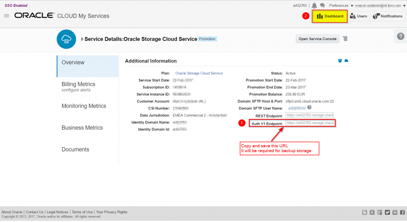The width and height of the screenshot is (407, 222).
Task: Click the SFTP User Name help icon
Action: pyautogui.click(x=309, y=107)
